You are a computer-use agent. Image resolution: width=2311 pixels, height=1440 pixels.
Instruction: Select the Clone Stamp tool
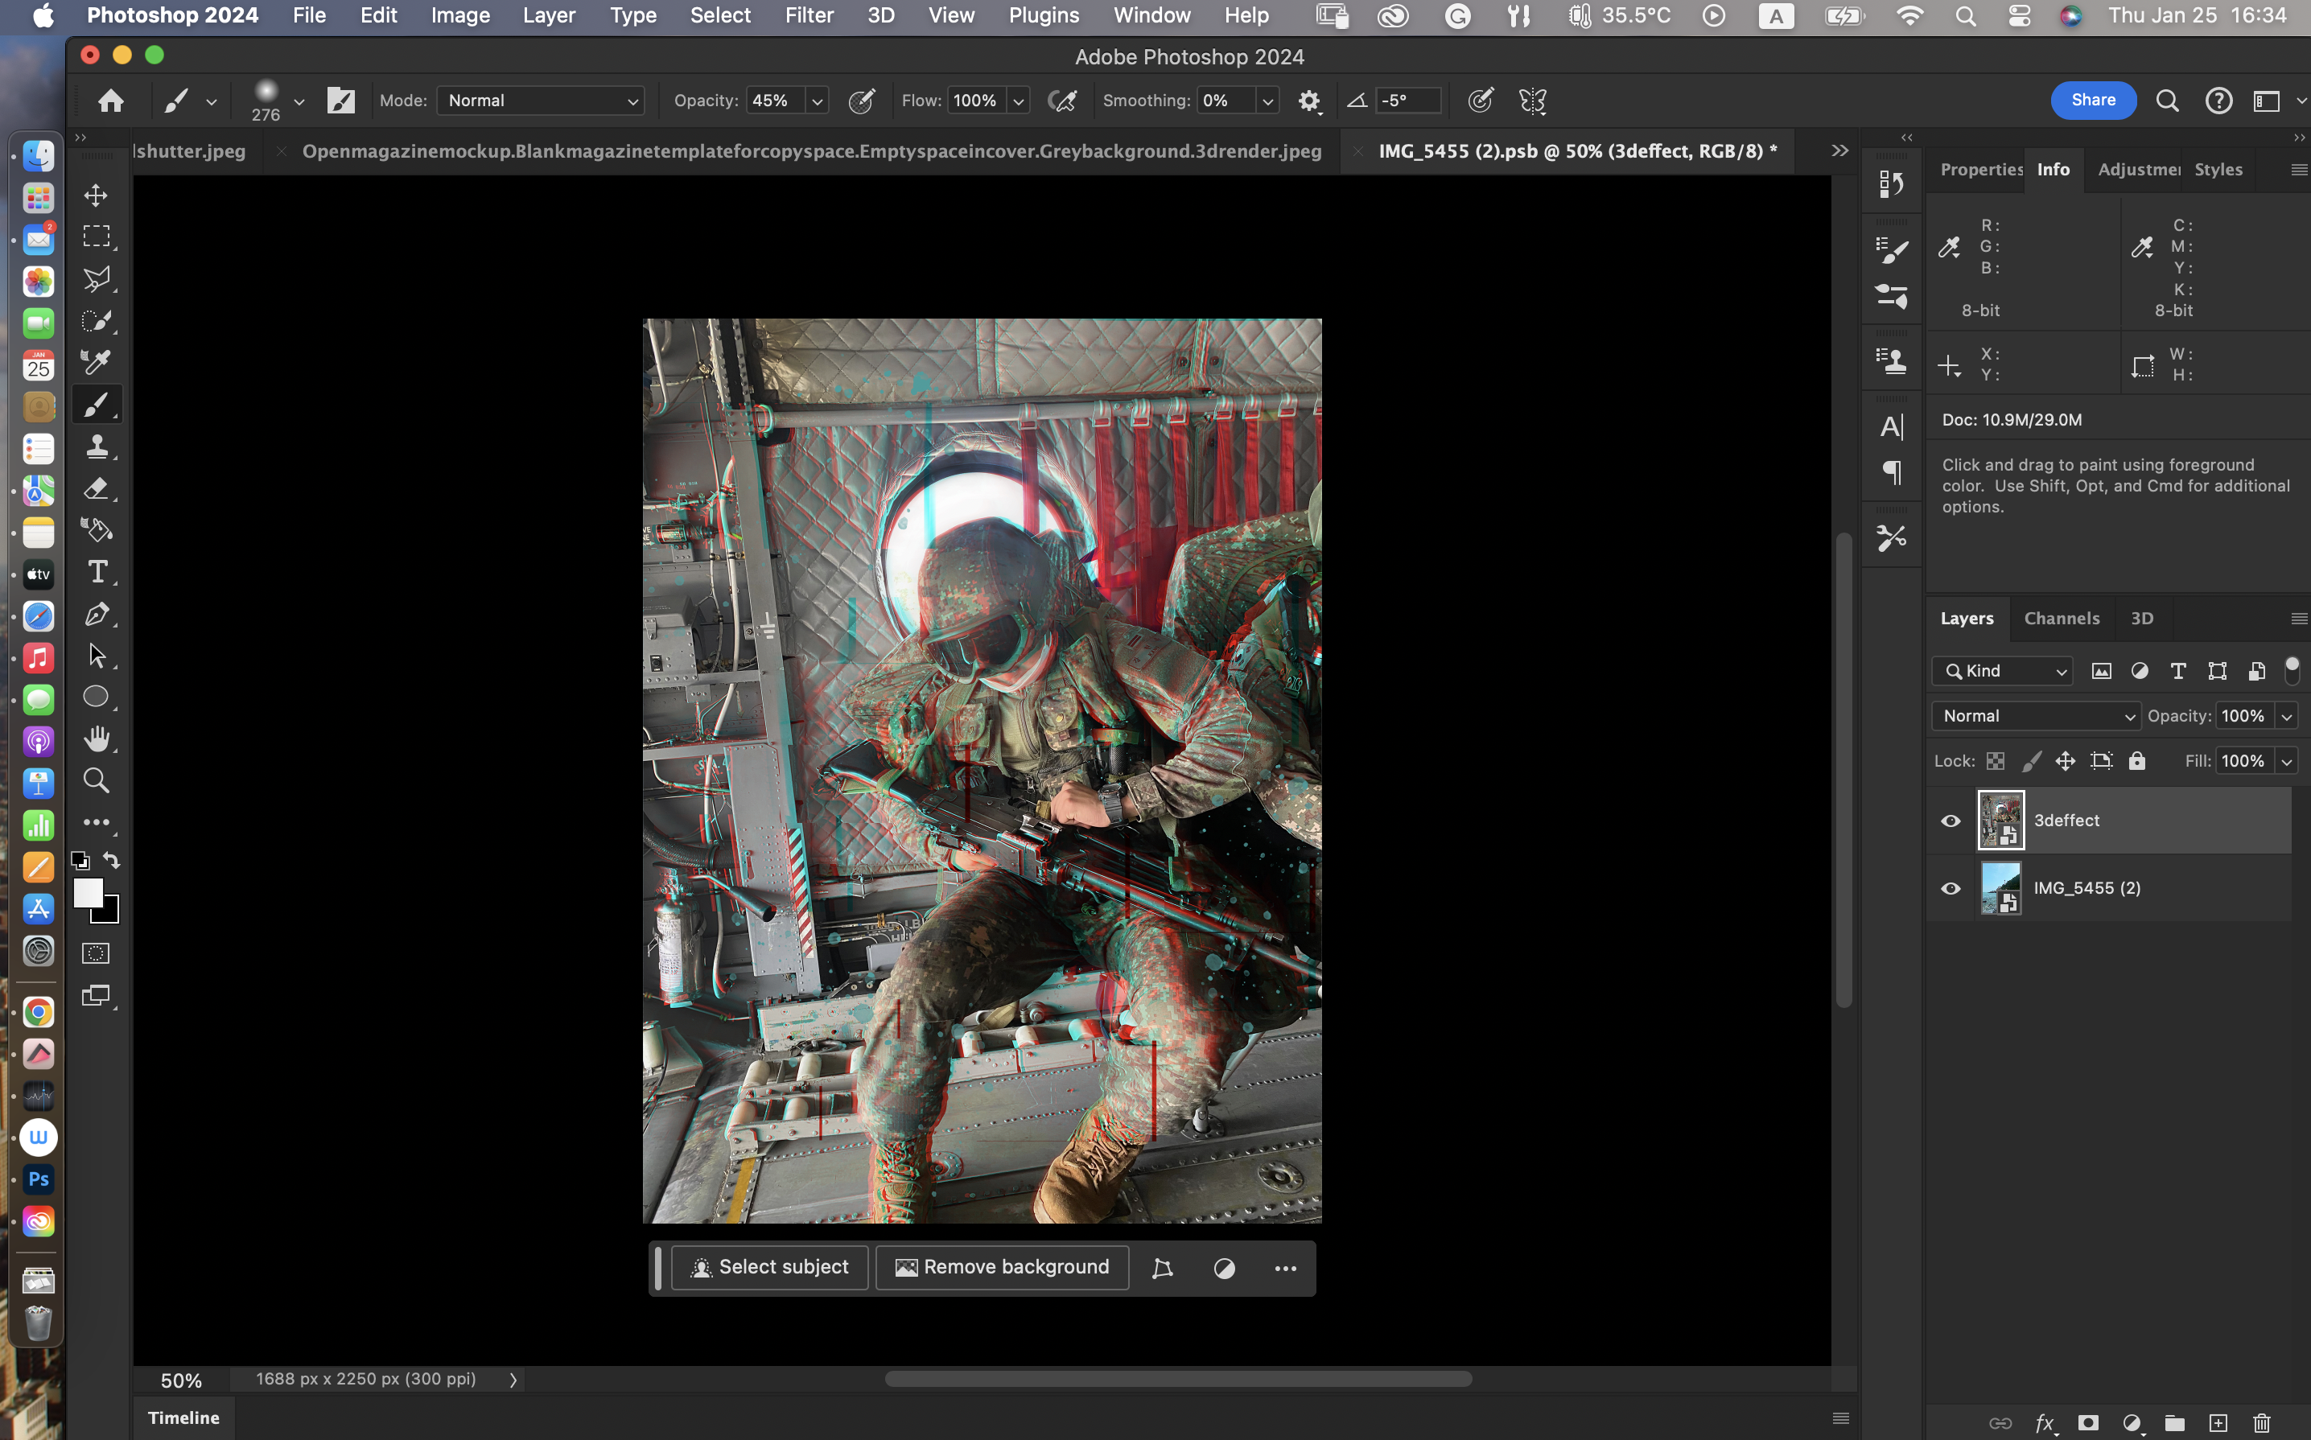(x=97, y=446)
